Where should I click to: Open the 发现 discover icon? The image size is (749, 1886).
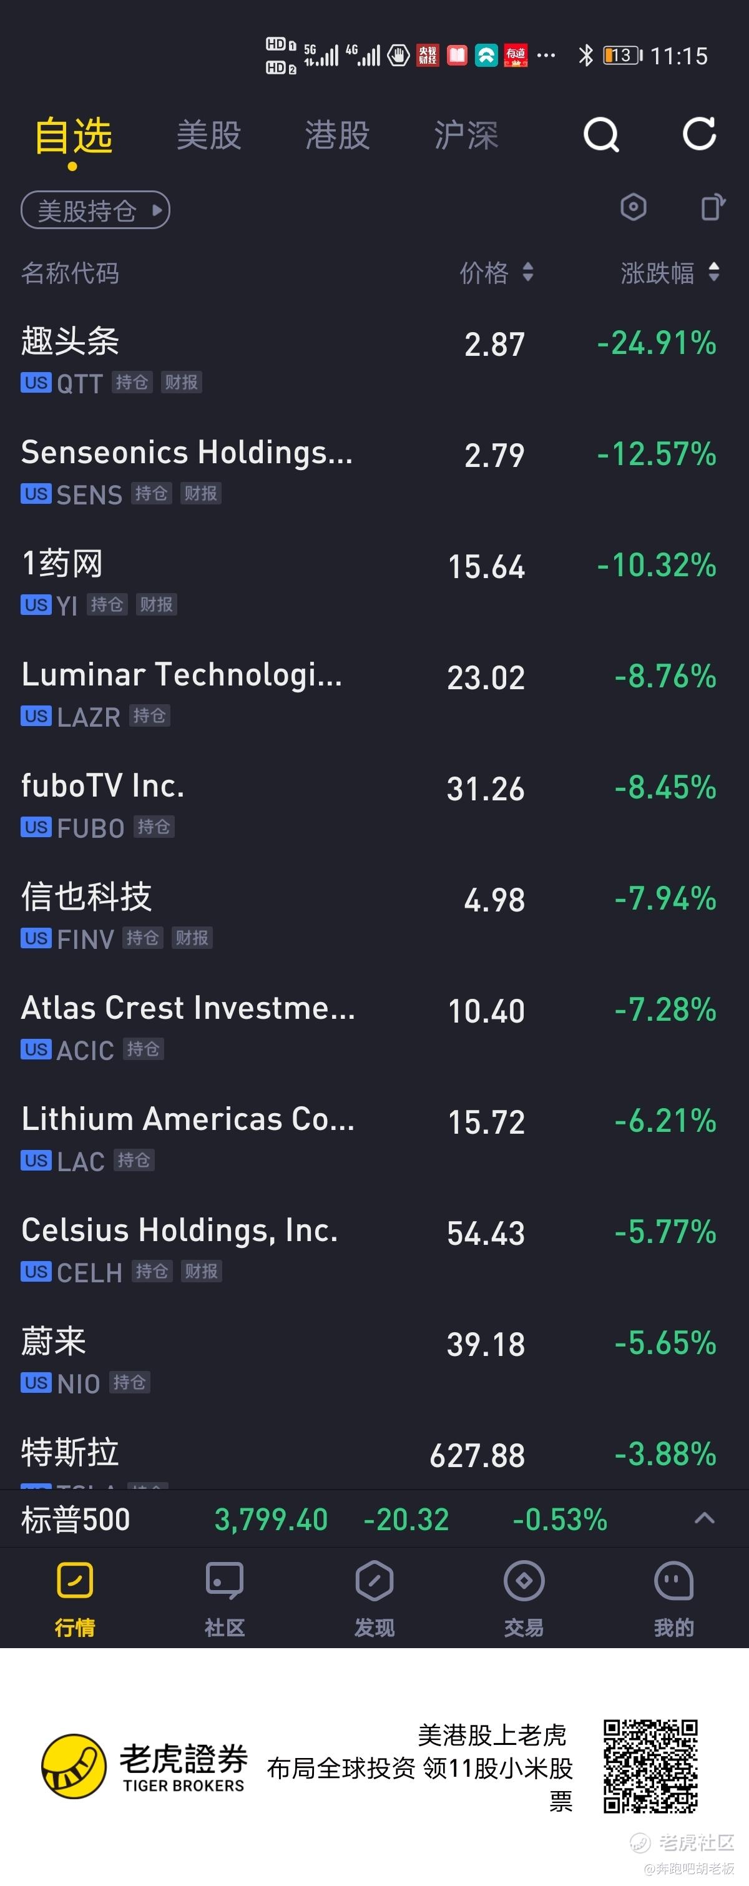(374, 1581)
